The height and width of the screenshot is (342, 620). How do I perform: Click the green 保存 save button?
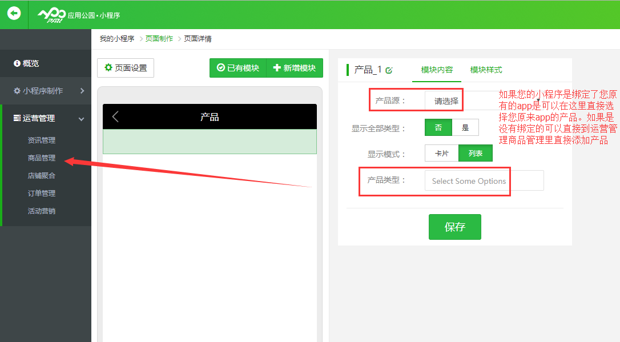point(454,227)
